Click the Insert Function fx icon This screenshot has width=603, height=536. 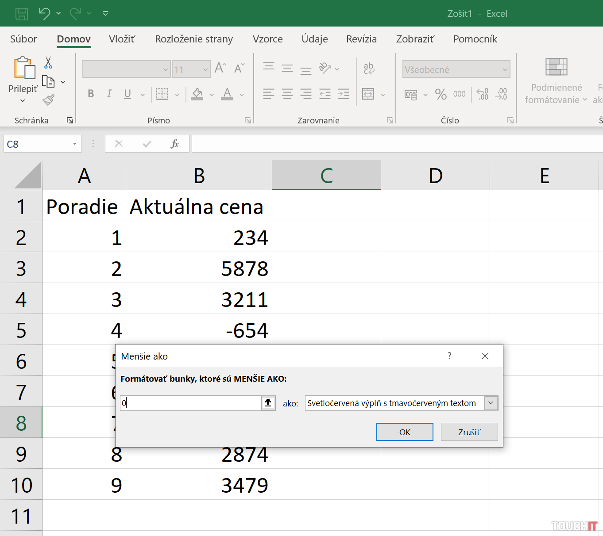click(x=174, y=144)
